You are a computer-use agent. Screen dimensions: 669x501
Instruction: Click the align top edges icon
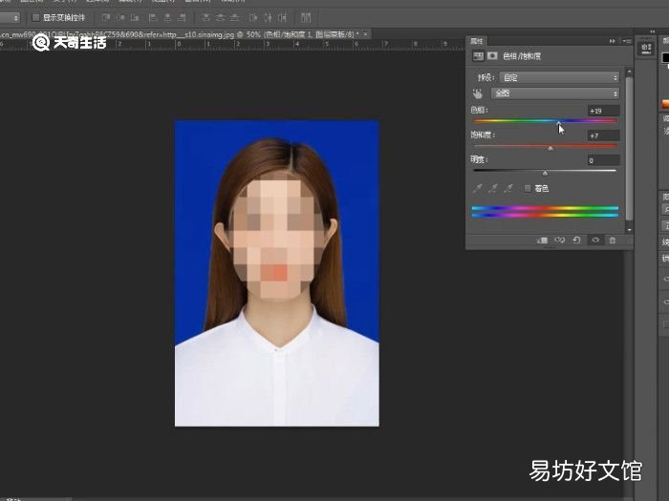[x=106, y=17]
